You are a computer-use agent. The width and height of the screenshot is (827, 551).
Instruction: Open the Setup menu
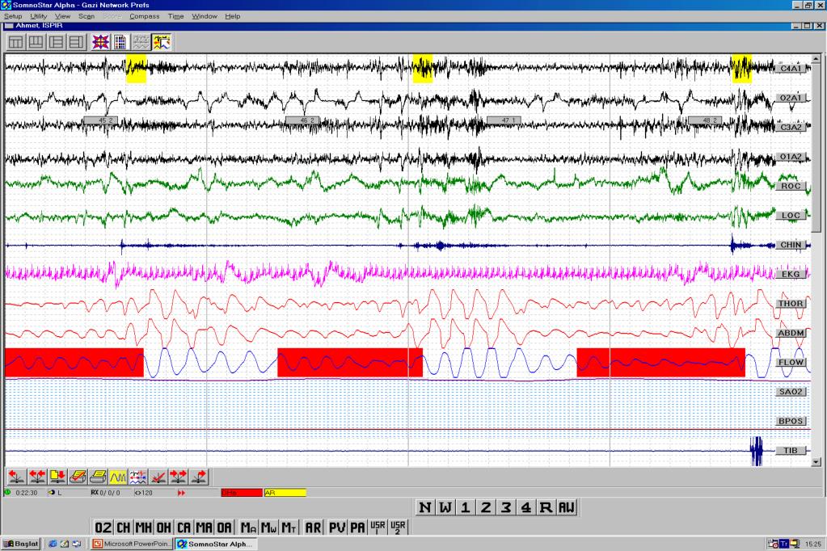click(13, 16)
